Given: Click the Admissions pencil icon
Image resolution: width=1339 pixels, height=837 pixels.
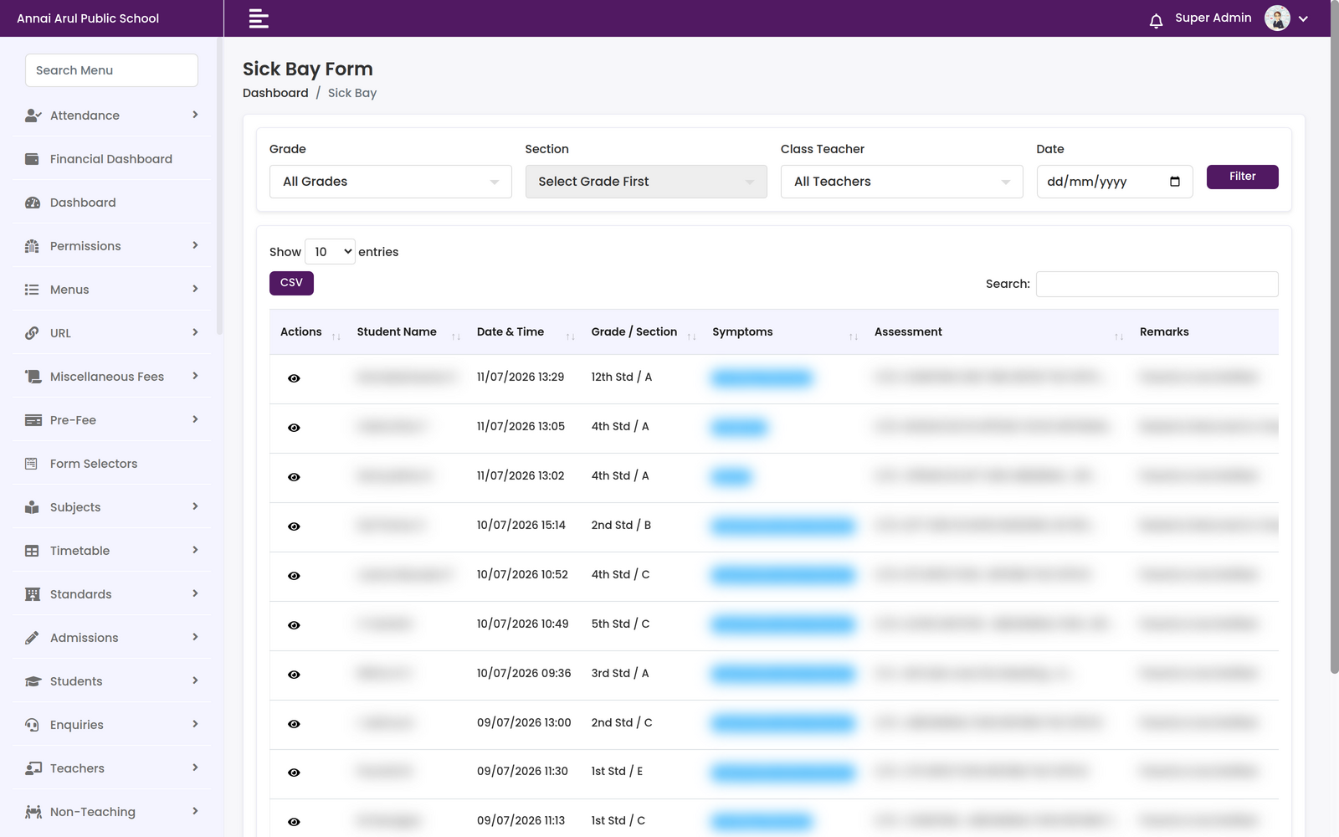Looking at the screenshot, I should [x=32, y=638].
